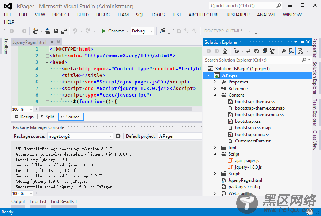Click the Redo toolbar icon
This screenshot has height=216, width=321.
tap(88, 31)
